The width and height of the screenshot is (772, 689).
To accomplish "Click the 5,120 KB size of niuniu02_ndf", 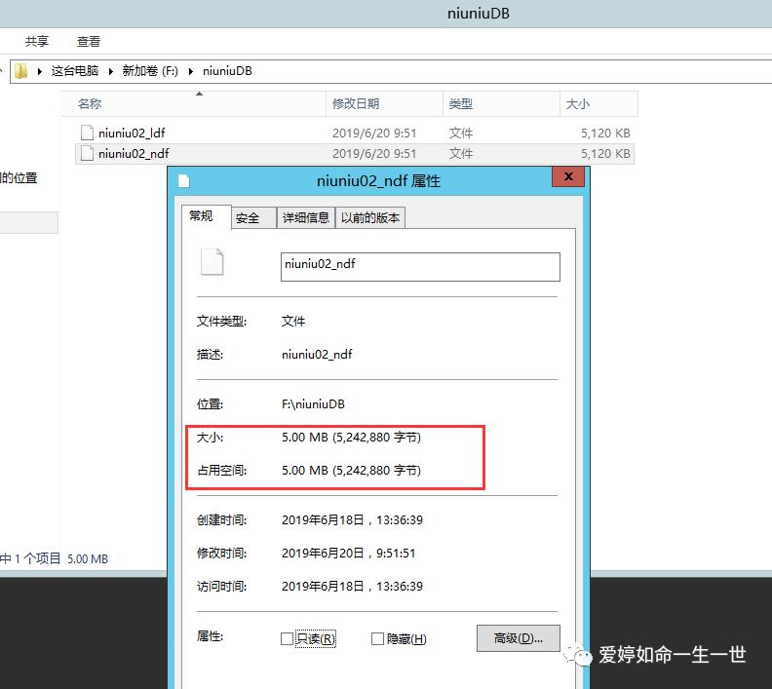I will (x=605, y=154).
